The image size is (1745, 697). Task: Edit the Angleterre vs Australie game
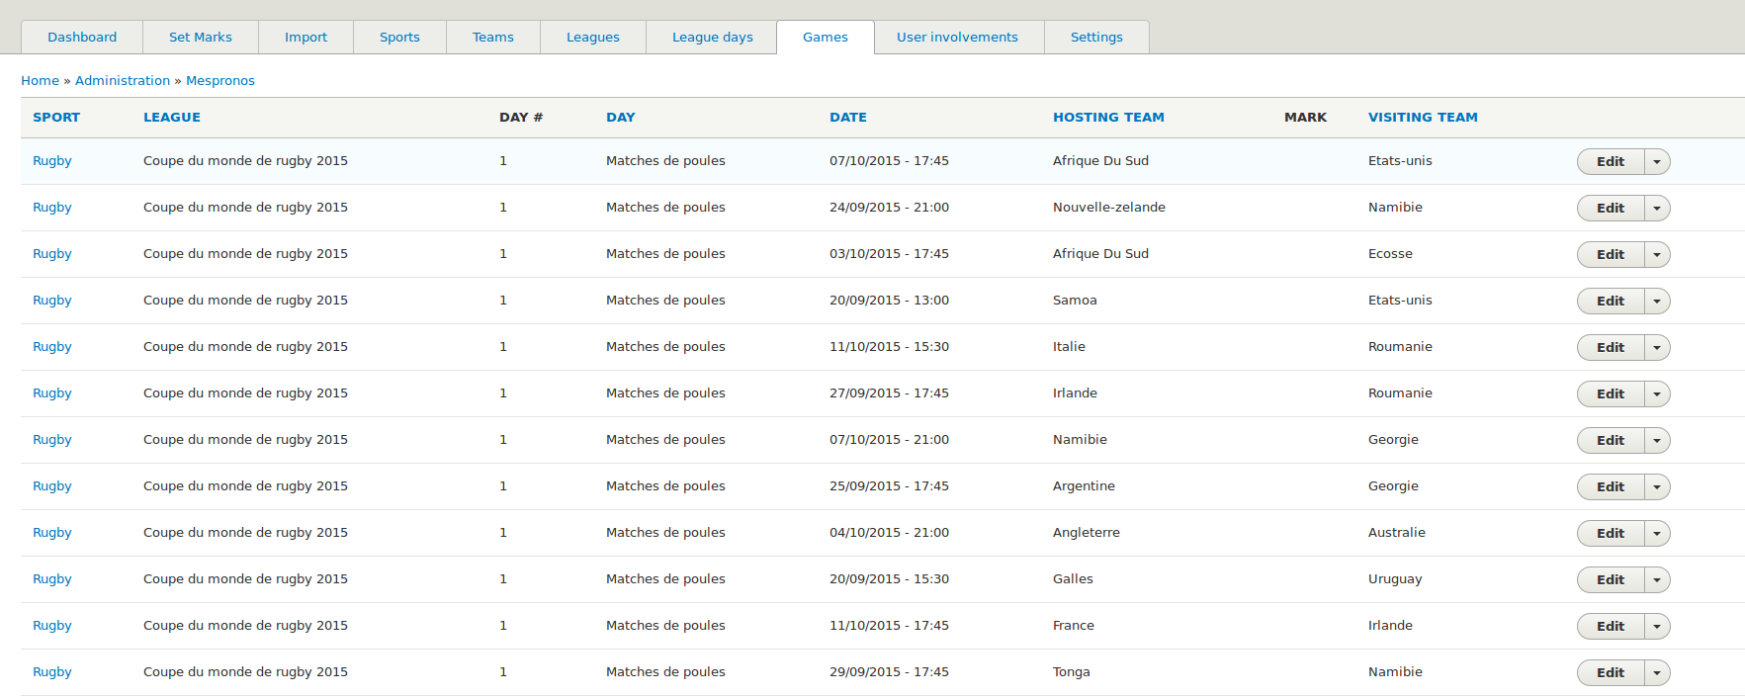(1610, 534)
